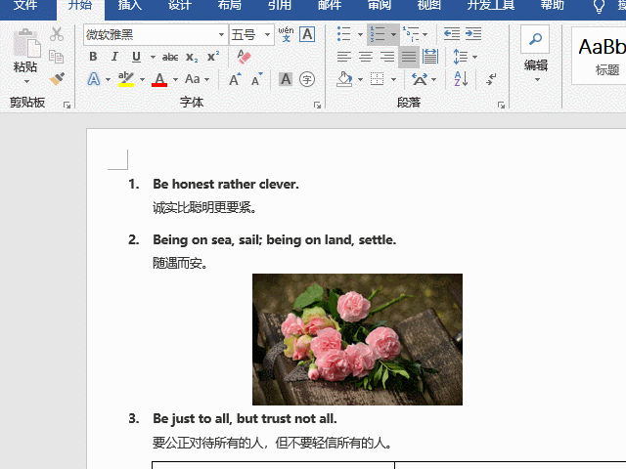Toggle Superscript formatting
This screenshot has height=469, width=626.
(213, 57)
